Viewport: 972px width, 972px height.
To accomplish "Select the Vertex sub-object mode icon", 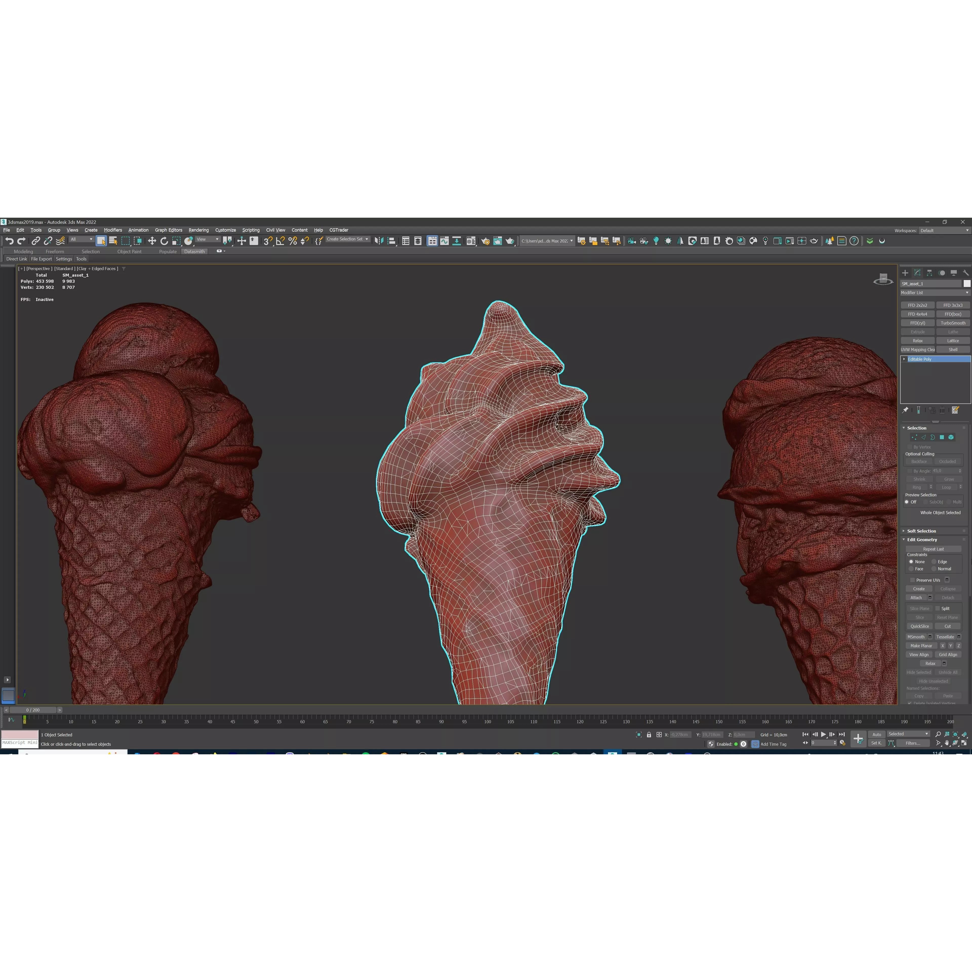I will point(915,437).
